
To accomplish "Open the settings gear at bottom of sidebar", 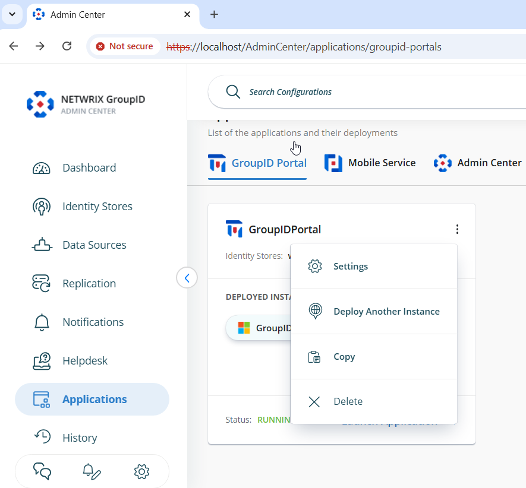I will point(141,471).
